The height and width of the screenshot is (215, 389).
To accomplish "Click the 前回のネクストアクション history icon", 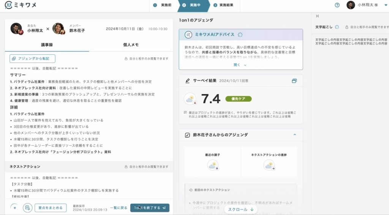I will click(191, 190).
